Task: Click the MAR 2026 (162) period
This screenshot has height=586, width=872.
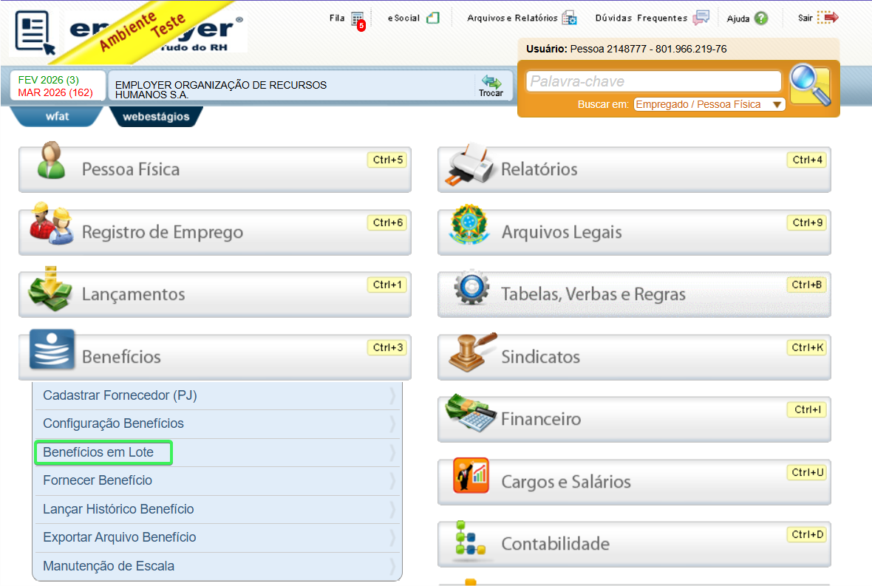Action: pyautogui.click(x=55, y=93)
